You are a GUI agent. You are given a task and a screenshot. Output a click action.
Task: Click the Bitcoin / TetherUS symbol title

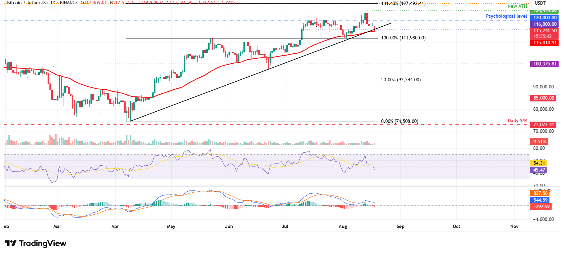coord(26,3)
